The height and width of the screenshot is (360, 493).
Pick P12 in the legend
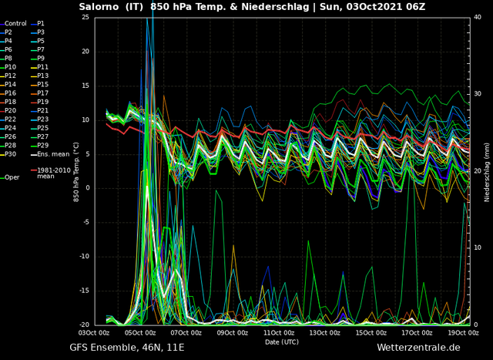point(10,76)
